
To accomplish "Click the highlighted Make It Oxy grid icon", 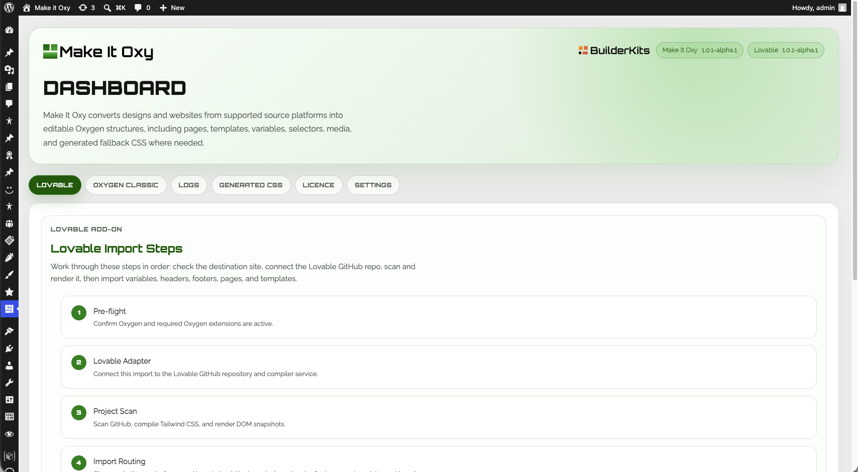I will 9,309.
